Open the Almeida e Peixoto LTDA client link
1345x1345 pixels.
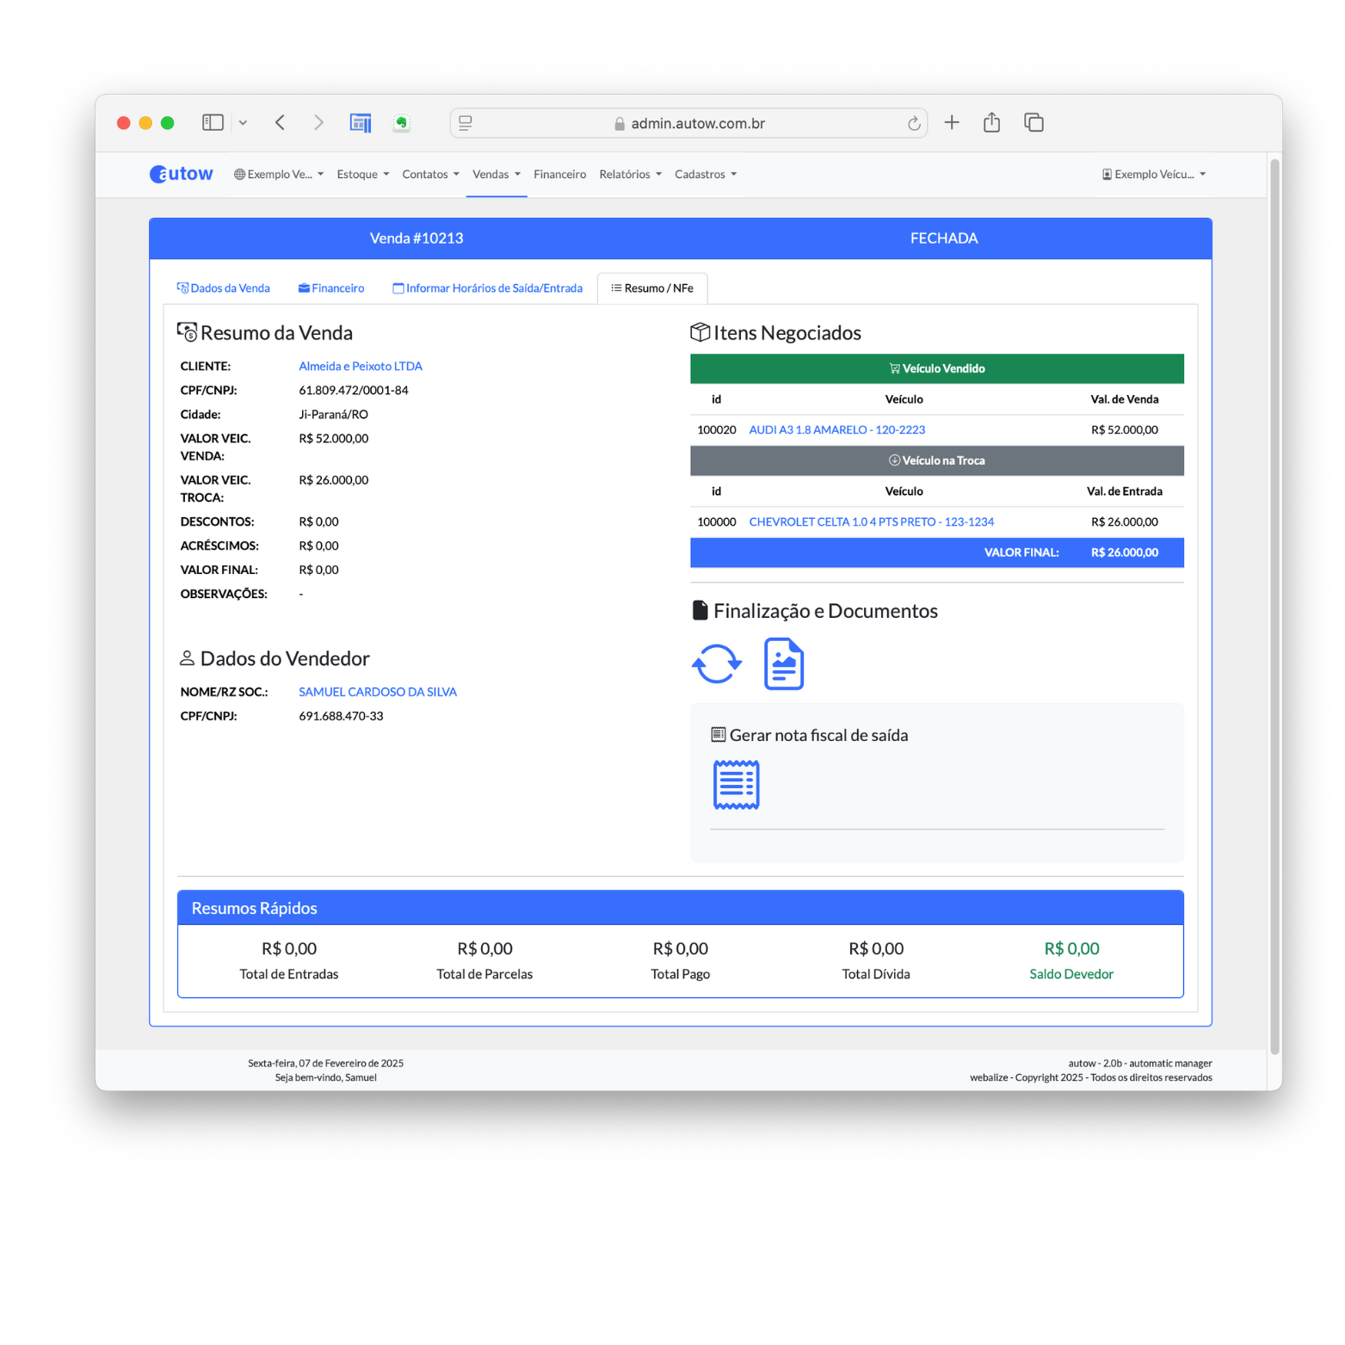click(360, 367)
